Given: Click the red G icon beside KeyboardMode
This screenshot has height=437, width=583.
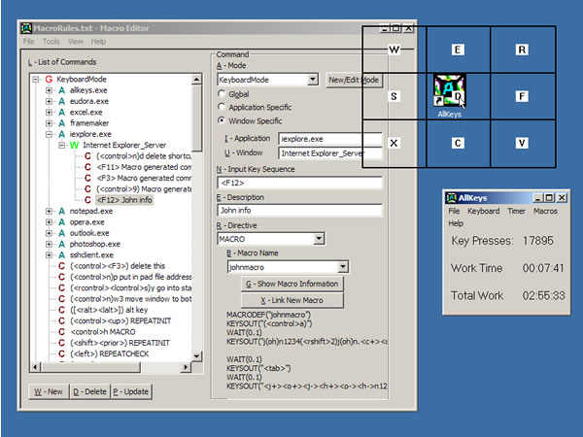Looking at the screenshot, I should [49, 80].
